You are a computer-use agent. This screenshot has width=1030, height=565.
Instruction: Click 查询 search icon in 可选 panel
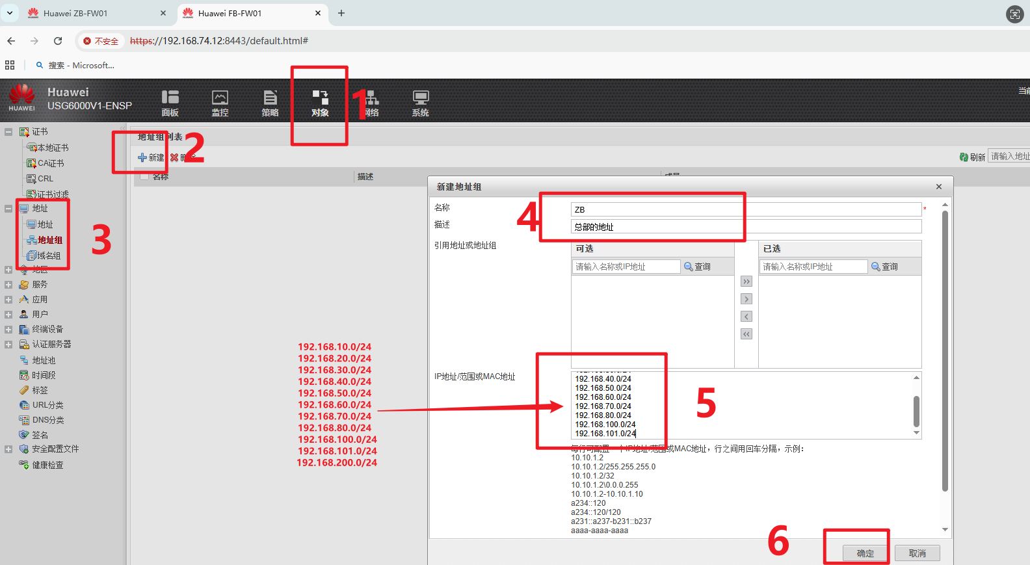tap(689, 267)
